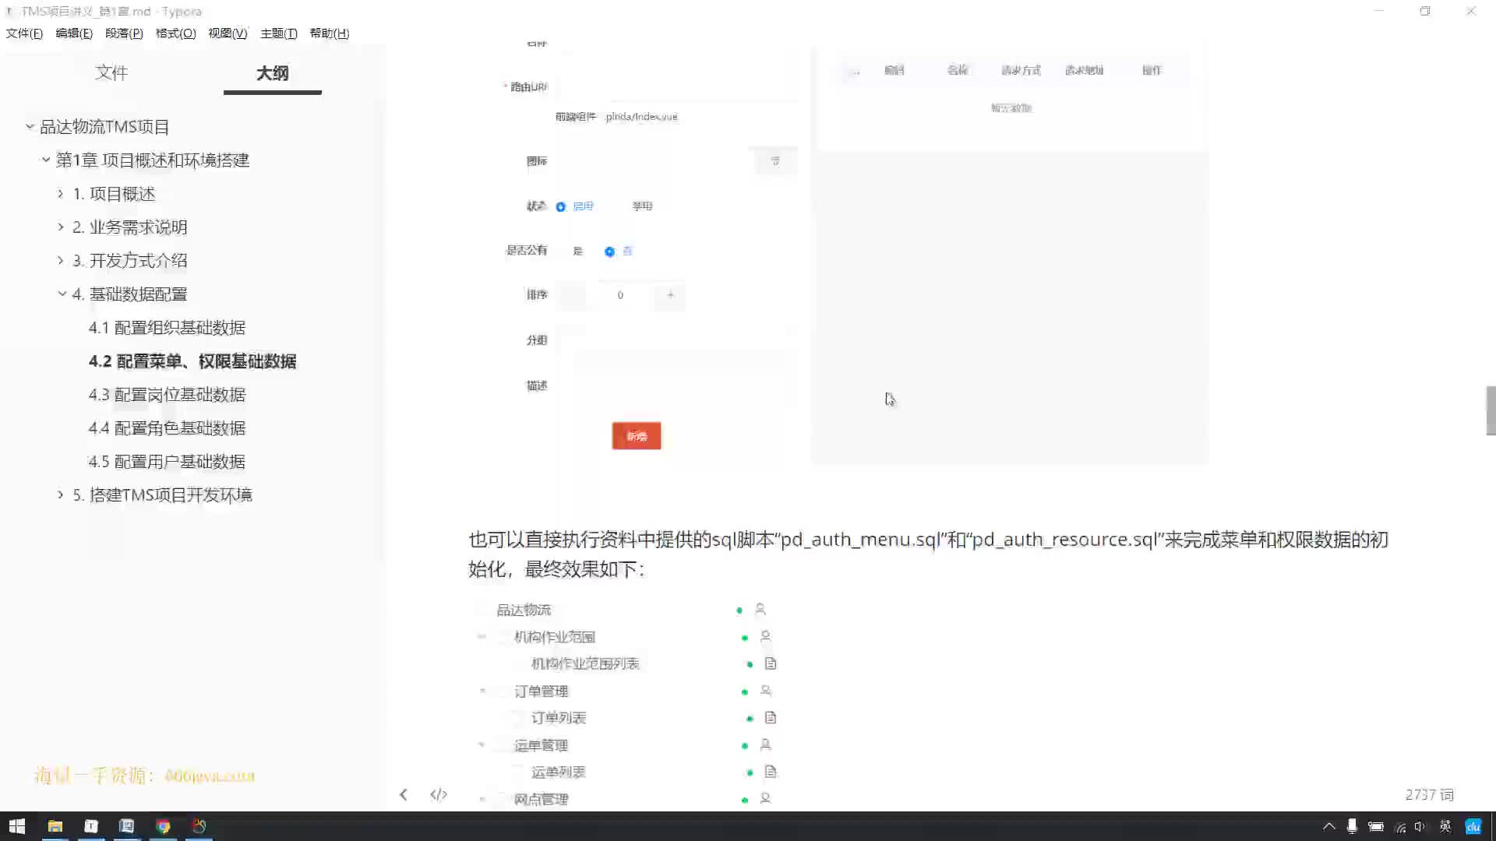The image size is (1496, 841).
Task: Select the 是否公有 否 radio button
Action: 609,252
